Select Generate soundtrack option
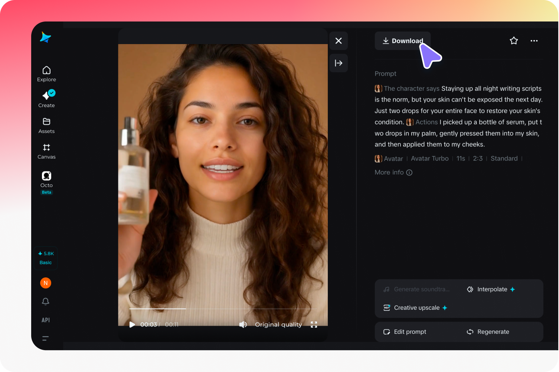This screenshot has width=559, height=372. coord(416,289)
